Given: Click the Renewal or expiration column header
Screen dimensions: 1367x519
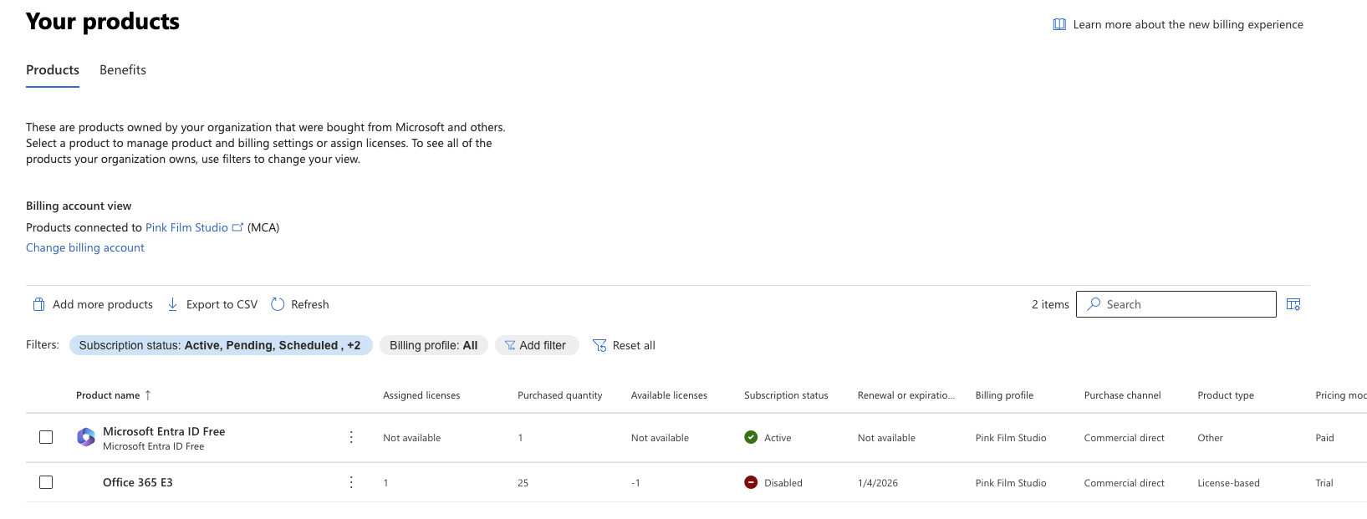Looking at the screenshot, I should click(906, 395).
